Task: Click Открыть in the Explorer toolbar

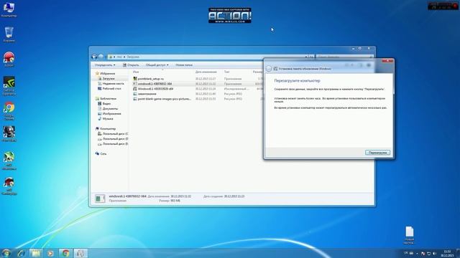Action: [131, 65]
